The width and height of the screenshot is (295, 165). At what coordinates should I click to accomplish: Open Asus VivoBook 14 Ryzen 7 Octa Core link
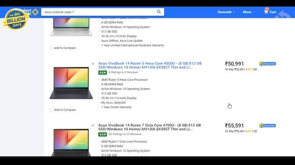149,127
